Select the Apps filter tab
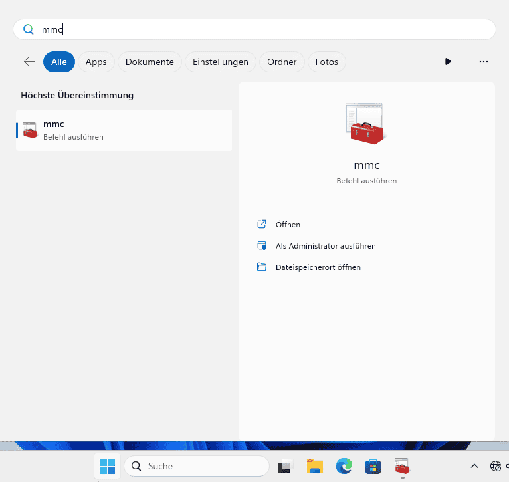509x482 pixels. tap(96, 62)
